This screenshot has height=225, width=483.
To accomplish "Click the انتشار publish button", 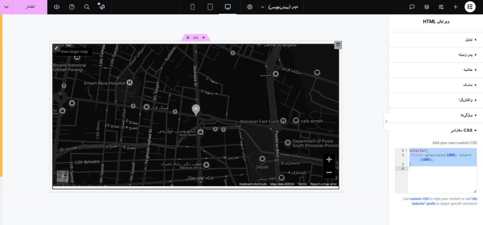I will click(x=30, y=7).
